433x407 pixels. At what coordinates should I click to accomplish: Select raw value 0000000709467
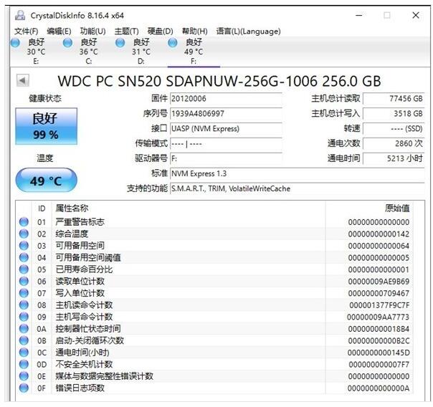[379, 293]
